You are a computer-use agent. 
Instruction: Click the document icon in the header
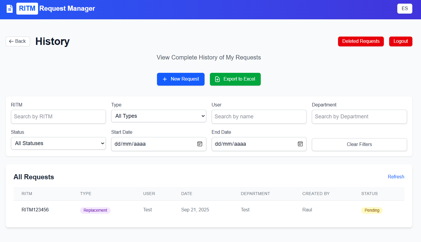(10, 9)
